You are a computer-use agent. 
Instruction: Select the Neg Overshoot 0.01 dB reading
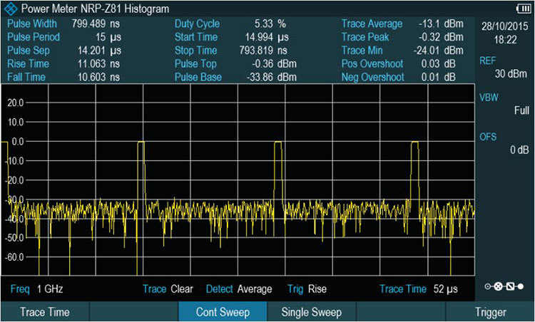399,77
